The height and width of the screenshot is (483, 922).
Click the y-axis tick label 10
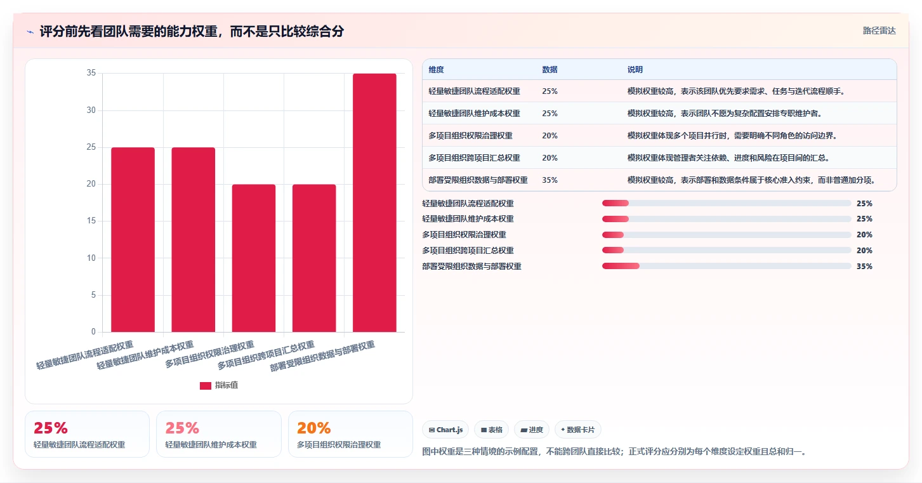click(91, 258)
